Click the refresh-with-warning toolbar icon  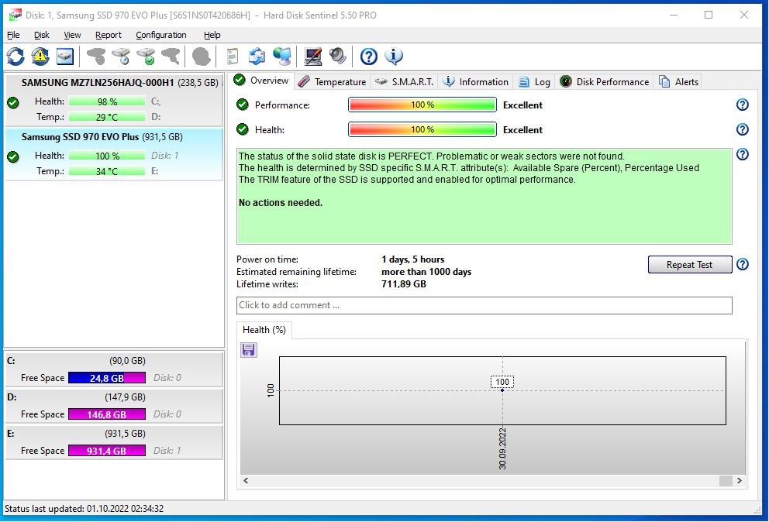click(x=40, y=57)
